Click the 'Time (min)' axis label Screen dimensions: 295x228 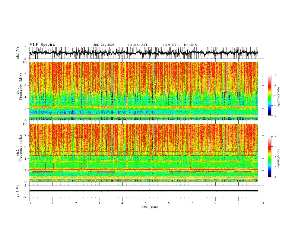coord(149,207)
